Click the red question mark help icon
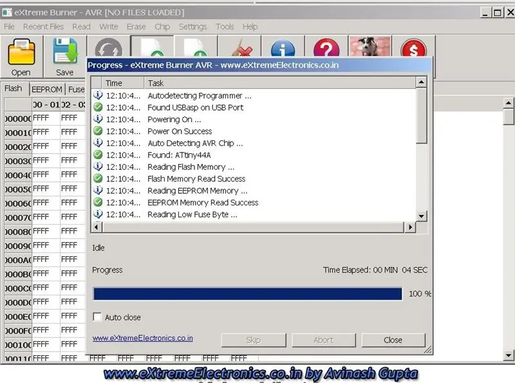Viewport: 515px width, 383px height. 326,48
